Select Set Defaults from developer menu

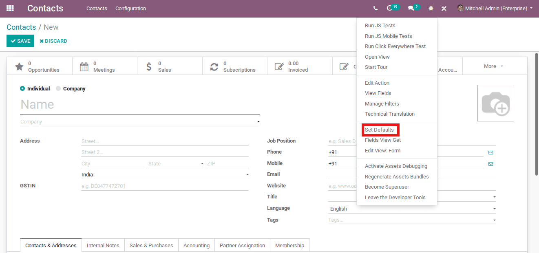pyautogui.click(x=379, y=130)
